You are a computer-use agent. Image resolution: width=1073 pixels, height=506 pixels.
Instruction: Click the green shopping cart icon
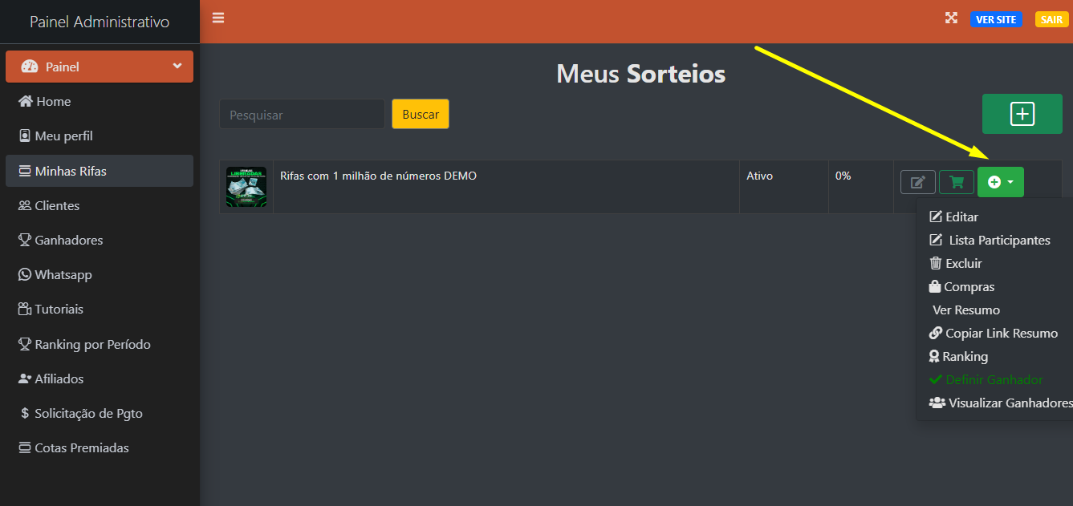pyautogui.click(x=957, y=182)
